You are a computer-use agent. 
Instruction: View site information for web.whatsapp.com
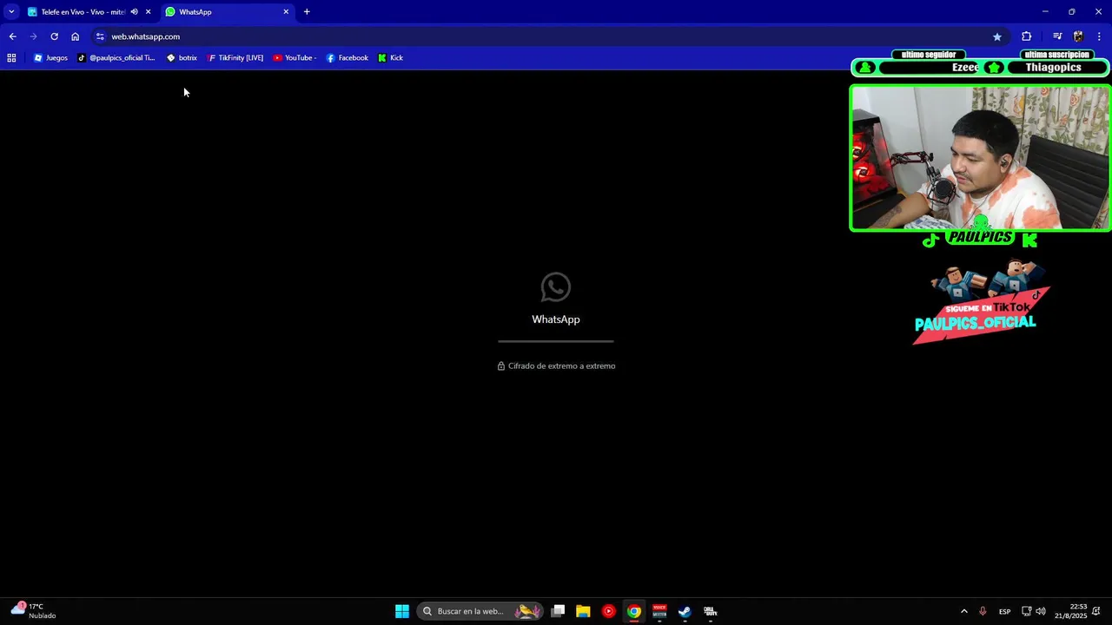pos(100,36)
